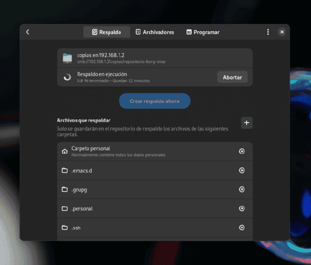Image resolution: width=311 pixels, height=265 pixels.
Task: Add a folder with the plus button
Action: click(247, 123)
